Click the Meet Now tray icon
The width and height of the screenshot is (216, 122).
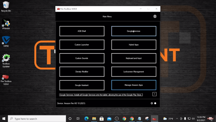point(181,119)
